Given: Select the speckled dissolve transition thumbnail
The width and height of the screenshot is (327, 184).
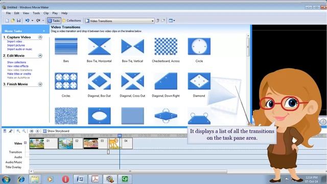Looking at the screenshot, I should (66, 116).
